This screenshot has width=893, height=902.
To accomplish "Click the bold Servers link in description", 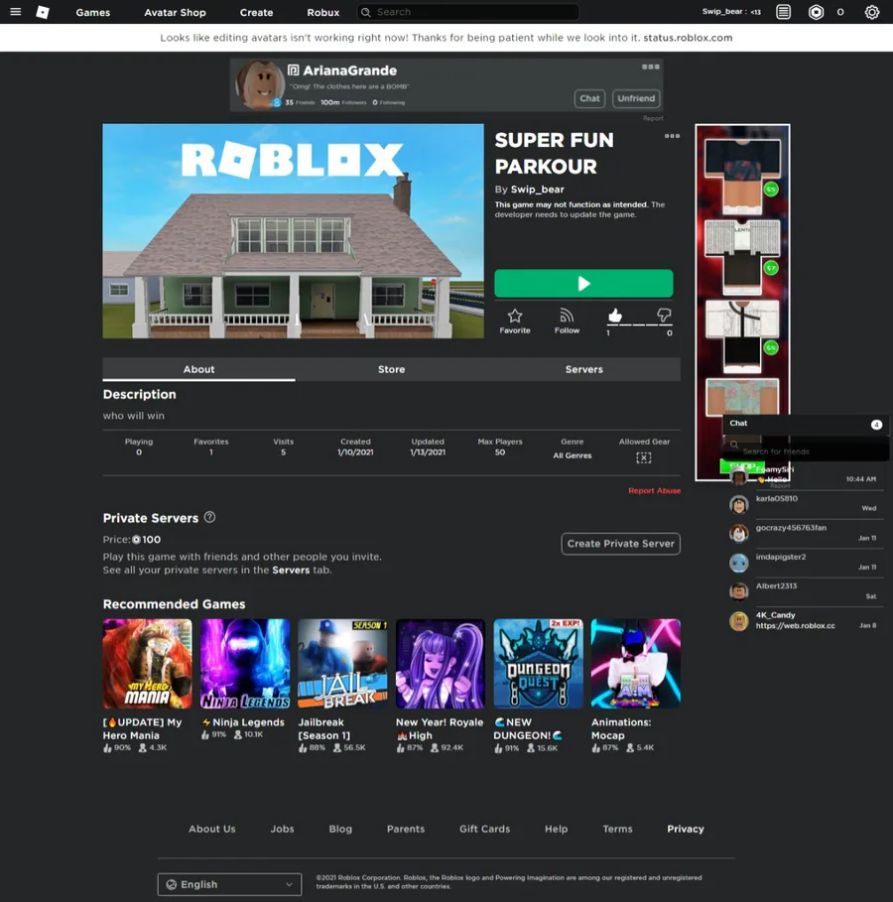I will [291, 571].
